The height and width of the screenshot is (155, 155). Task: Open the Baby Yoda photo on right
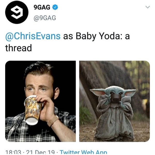[114, 101]
